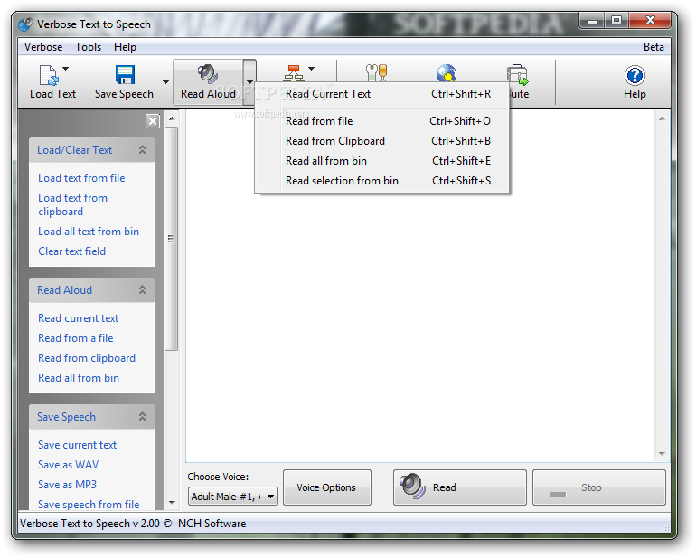
Task: Open the Load Text dropdown arrow
Action: [x=66, y=69]
